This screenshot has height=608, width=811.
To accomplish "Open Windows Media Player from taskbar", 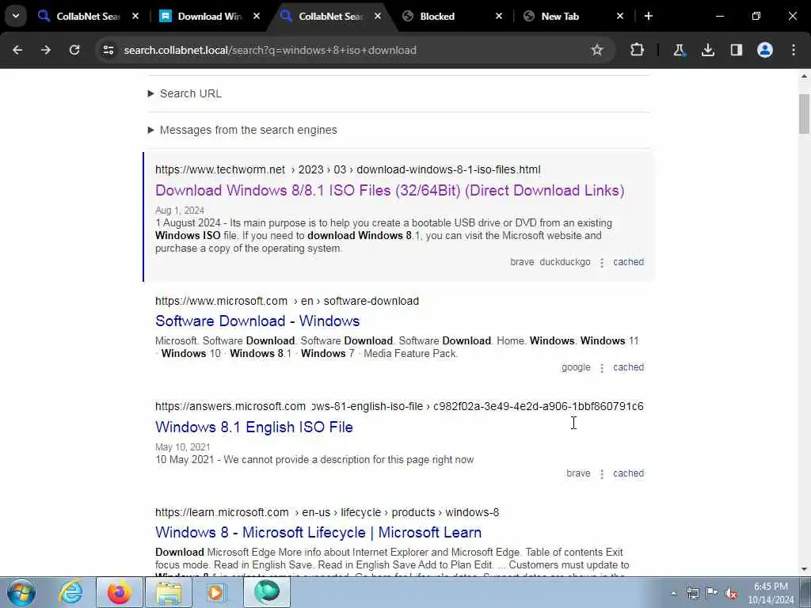I will click(x=215, y=592).
